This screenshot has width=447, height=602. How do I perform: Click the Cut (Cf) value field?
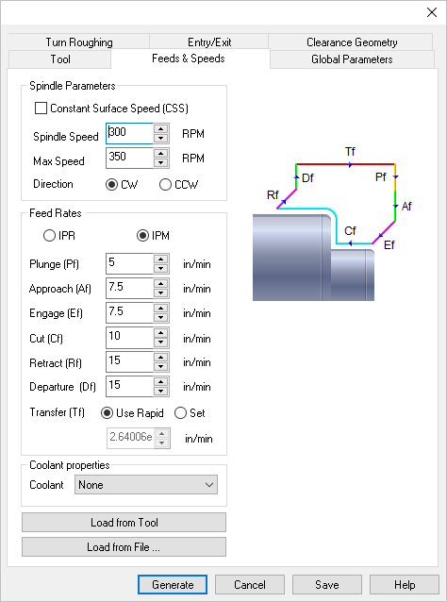pos(129,338)
